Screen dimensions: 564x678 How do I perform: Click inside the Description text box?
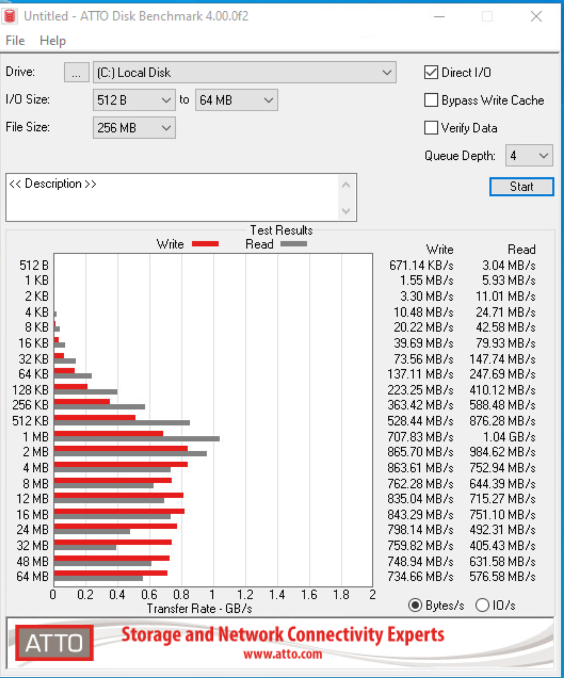[x=173, y=198]
